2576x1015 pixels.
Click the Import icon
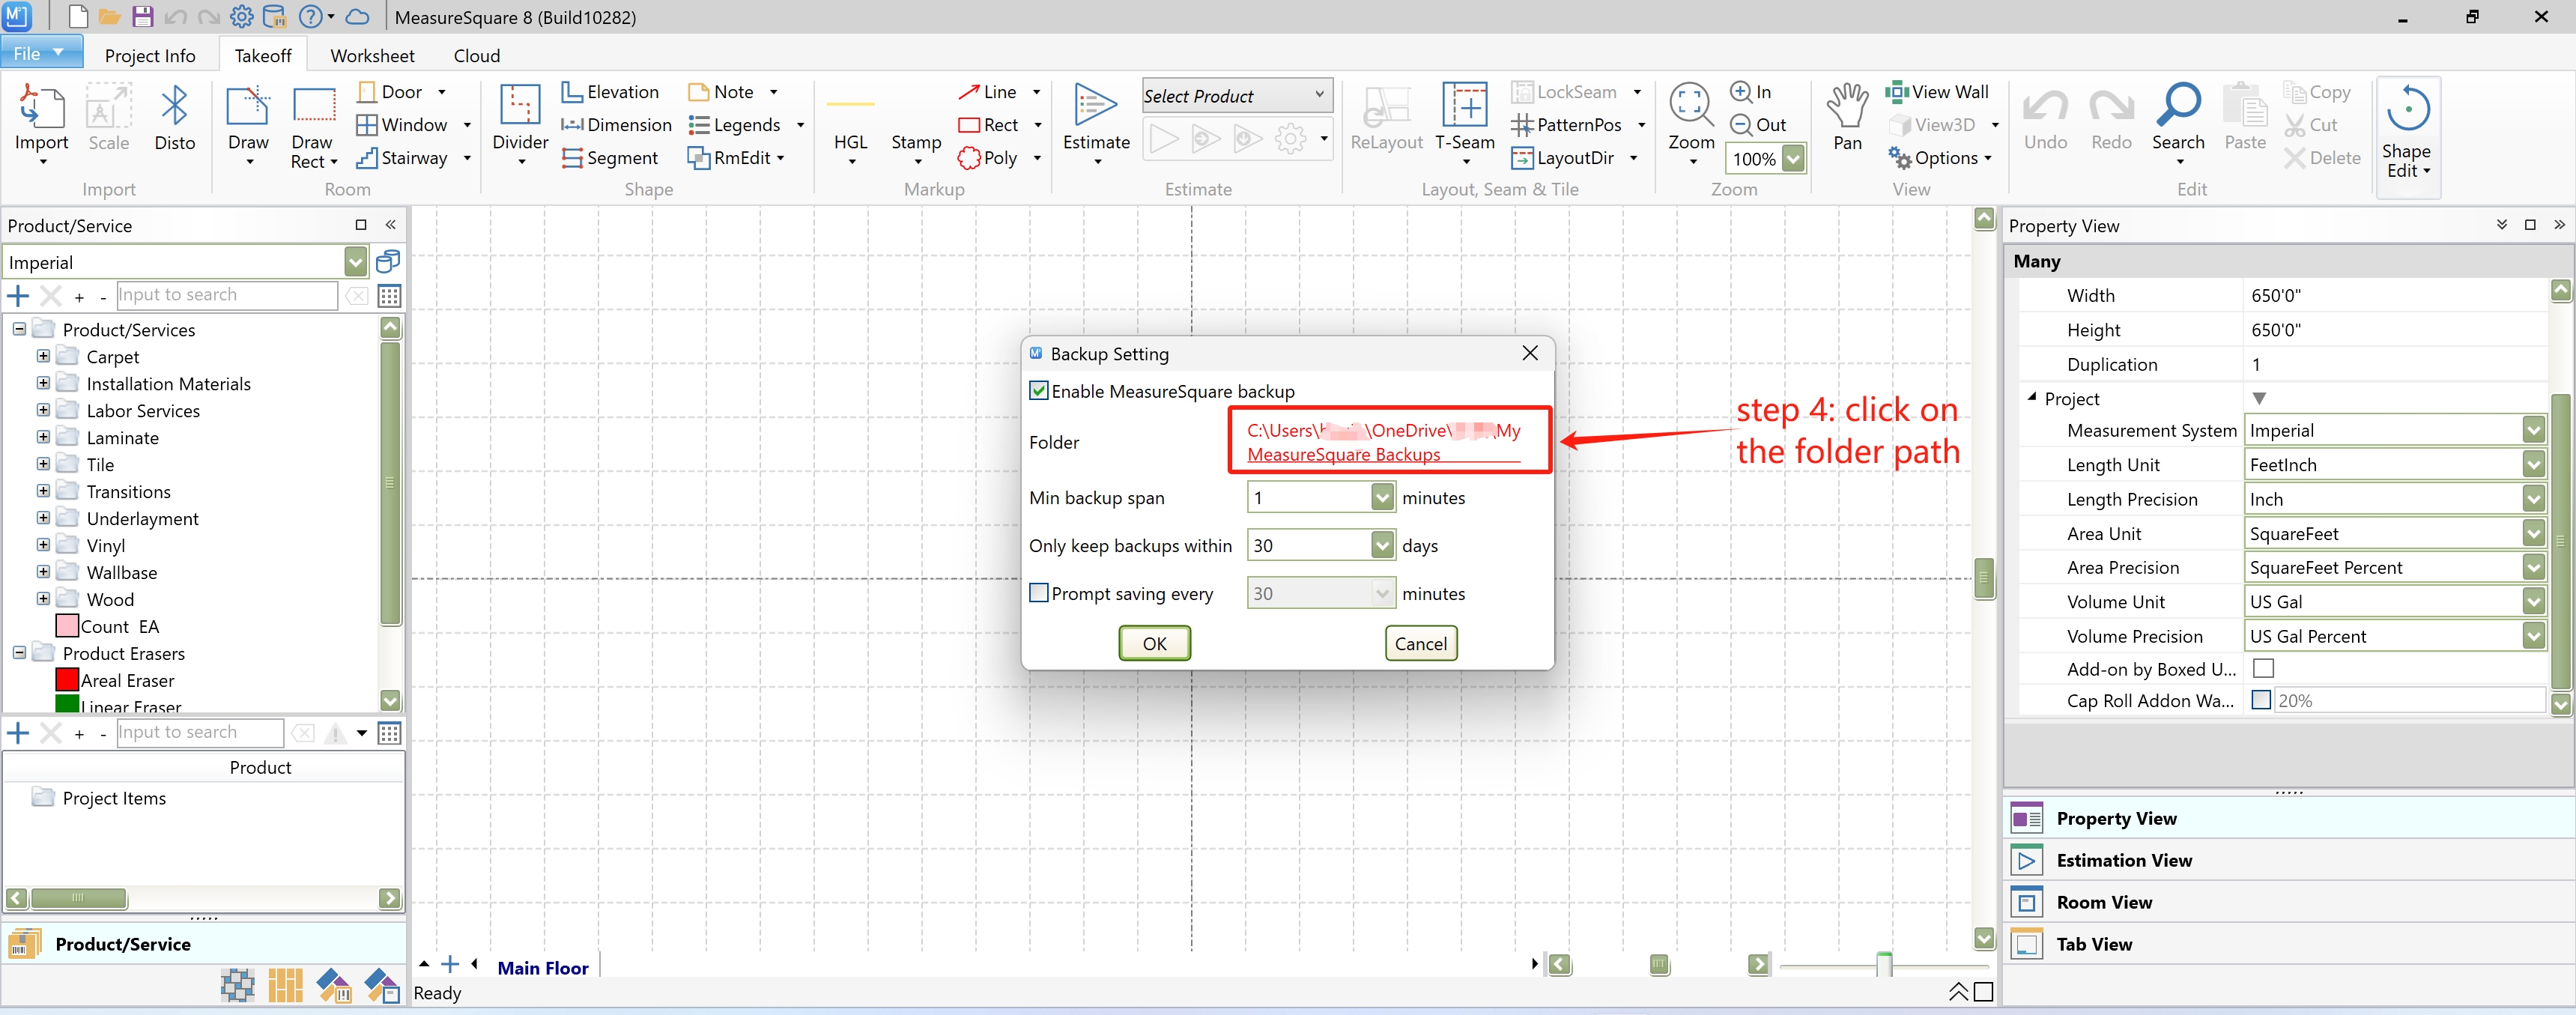point(41,108)
